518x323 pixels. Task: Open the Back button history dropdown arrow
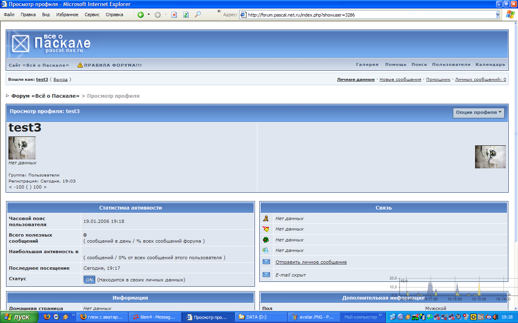[149, 15]
